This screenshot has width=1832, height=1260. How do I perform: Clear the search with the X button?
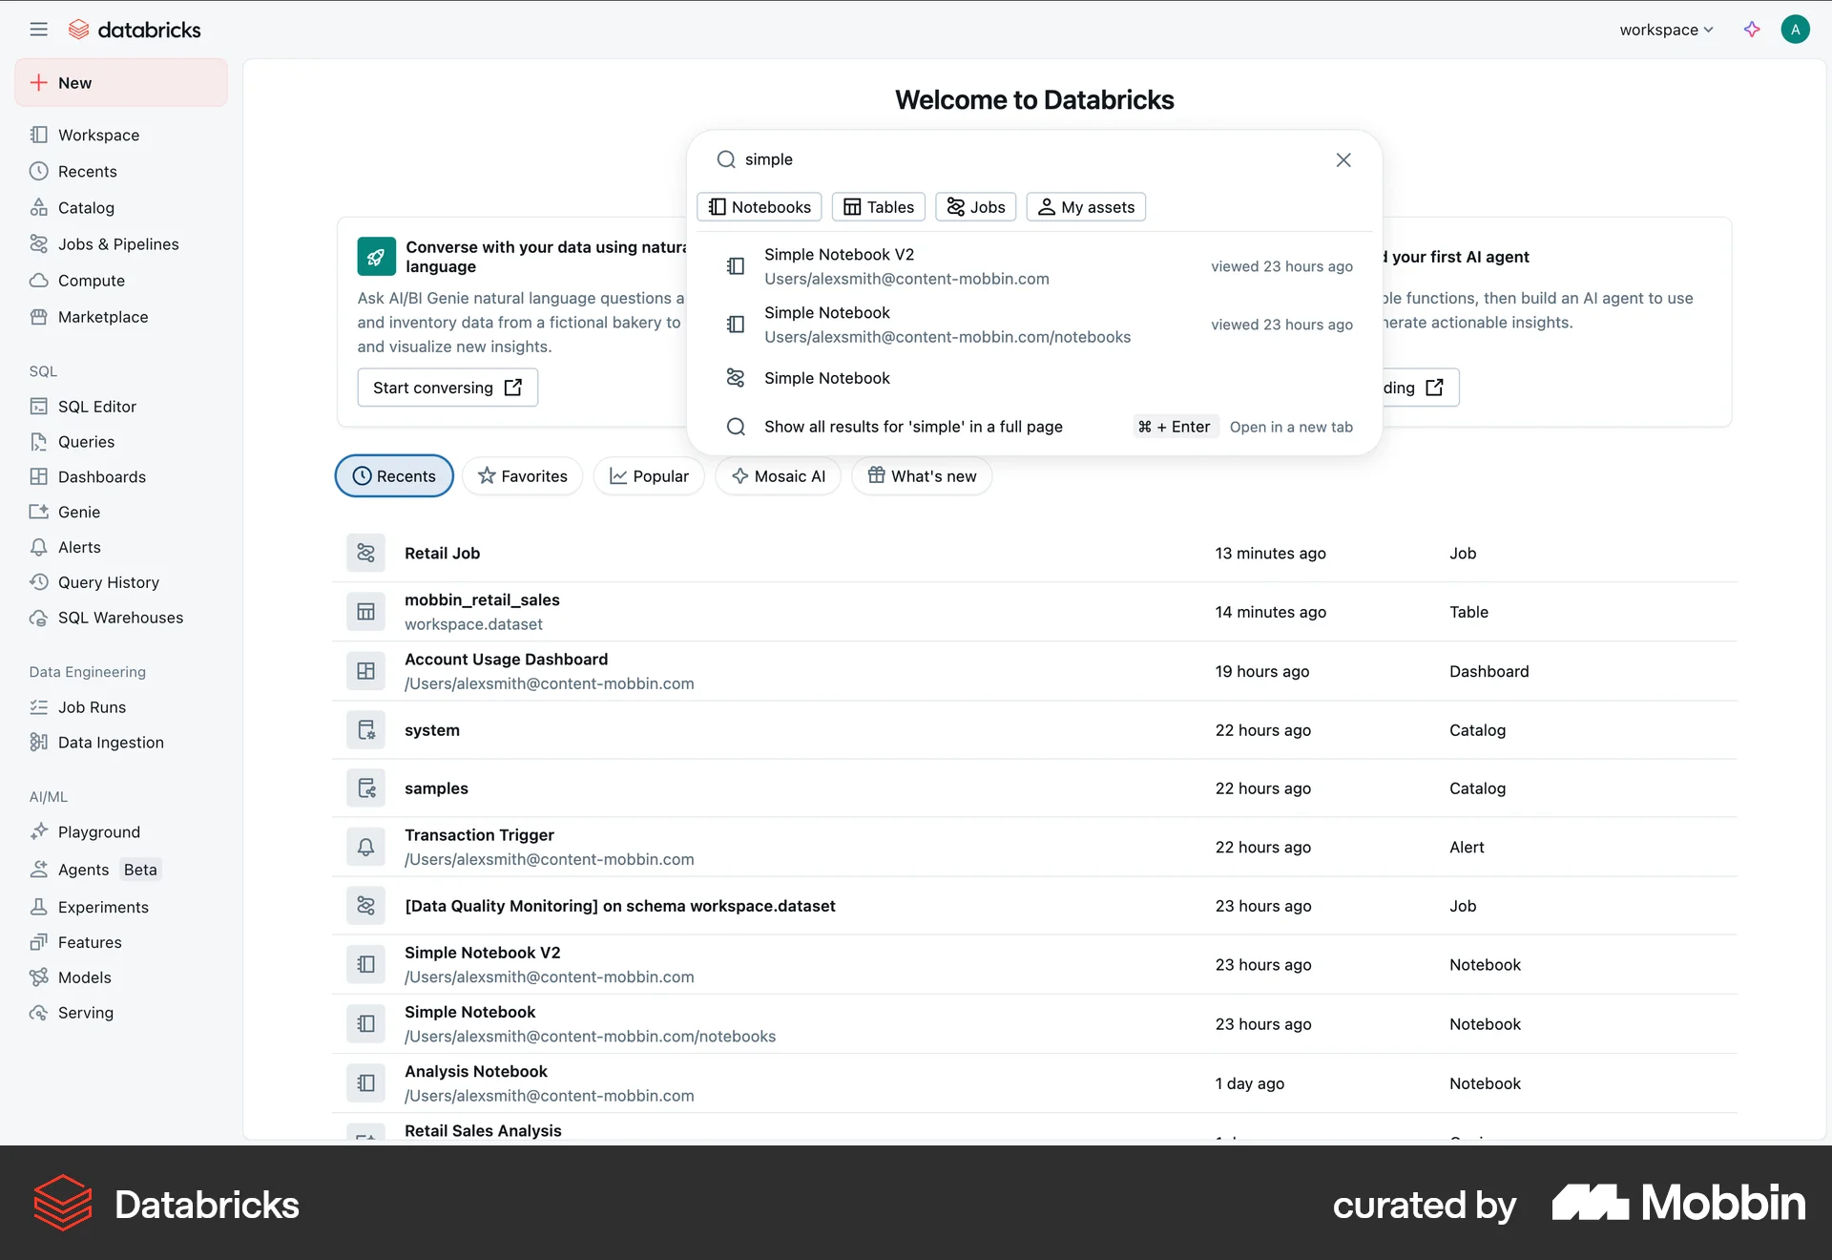(1343, 159)
